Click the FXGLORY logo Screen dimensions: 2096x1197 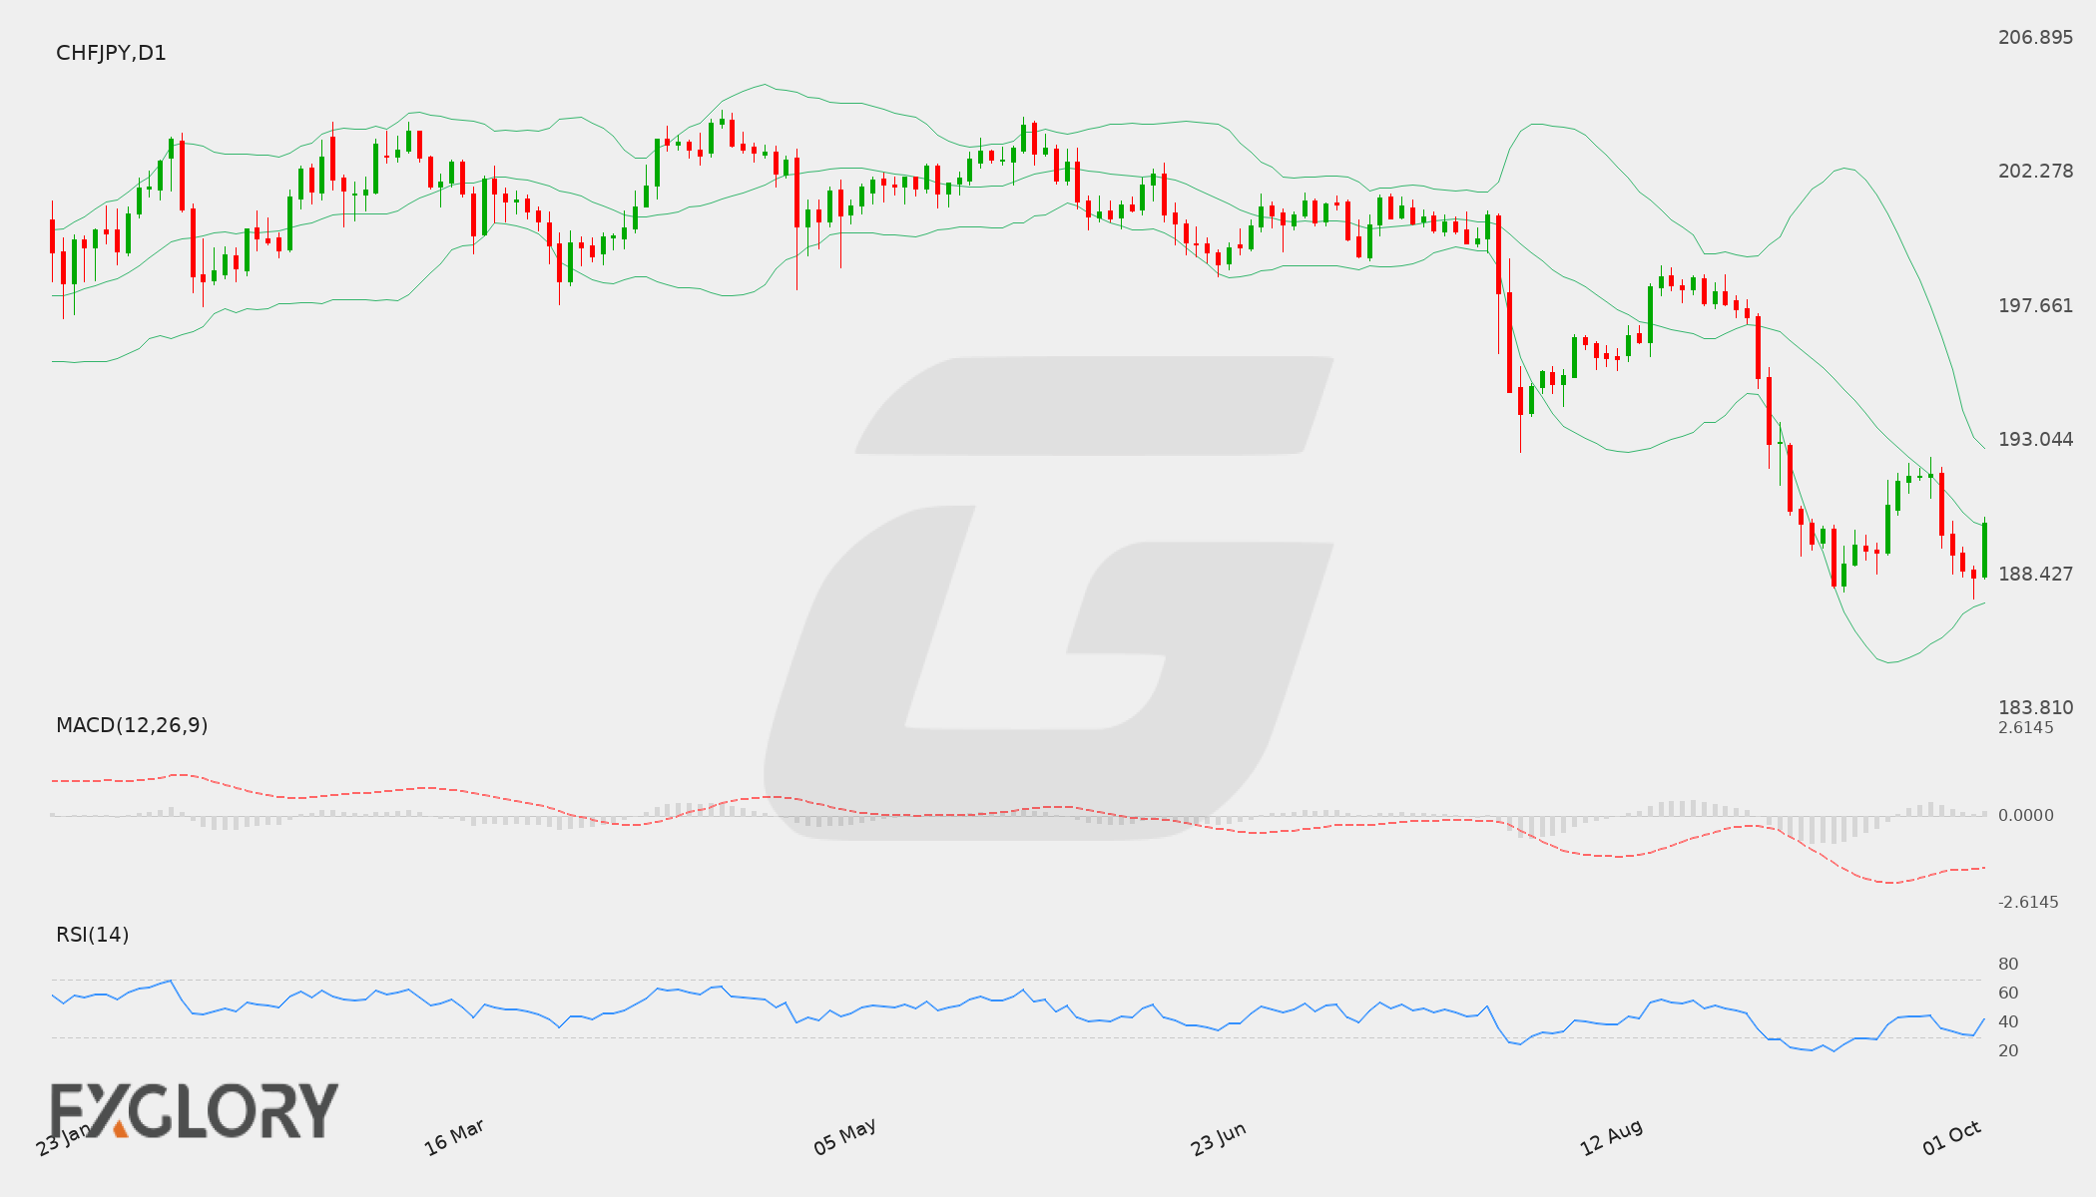tap(195, 1110)
